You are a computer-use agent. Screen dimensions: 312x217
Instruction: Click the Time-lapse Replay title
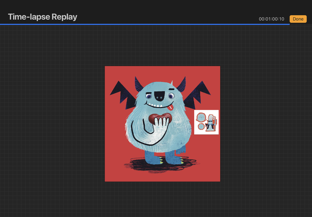click(x=43, y=17)
